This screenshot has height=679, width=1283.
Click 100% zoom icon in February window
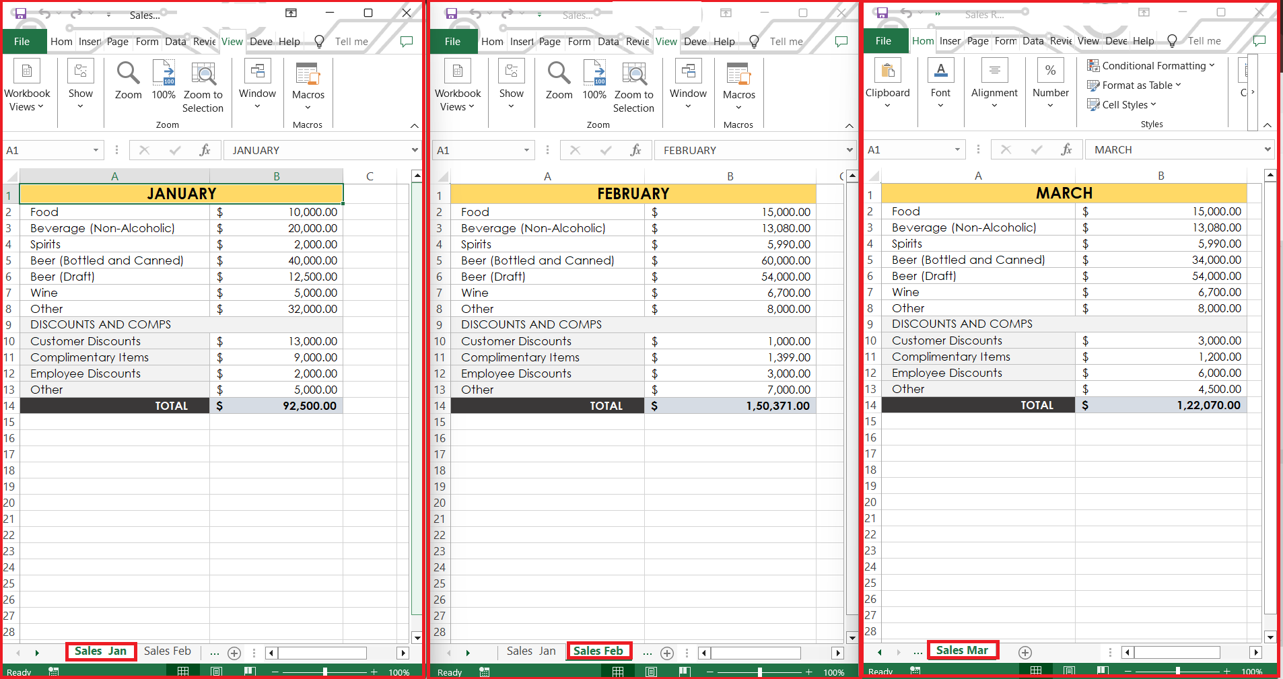(x=594, y=81)
